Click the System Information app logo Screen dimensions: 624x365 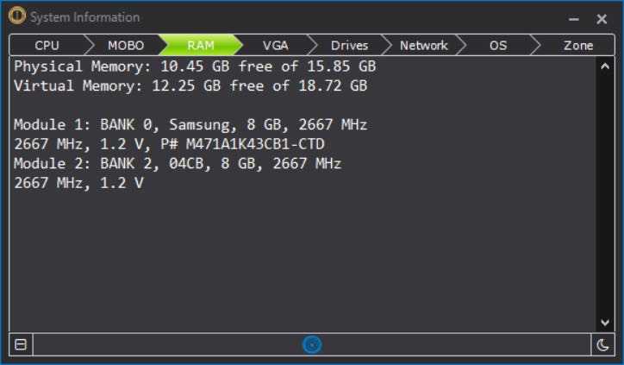pyautogui.click(x=17, y=16)
